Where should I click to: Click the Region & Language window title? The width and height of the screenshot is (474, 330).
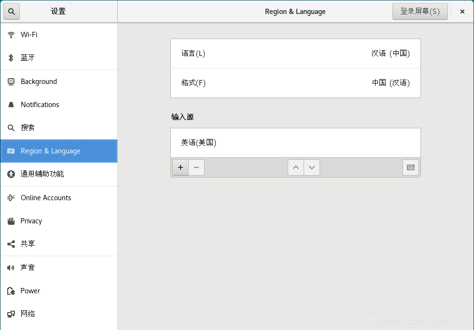pyautogui.click(x=295, y=12)
